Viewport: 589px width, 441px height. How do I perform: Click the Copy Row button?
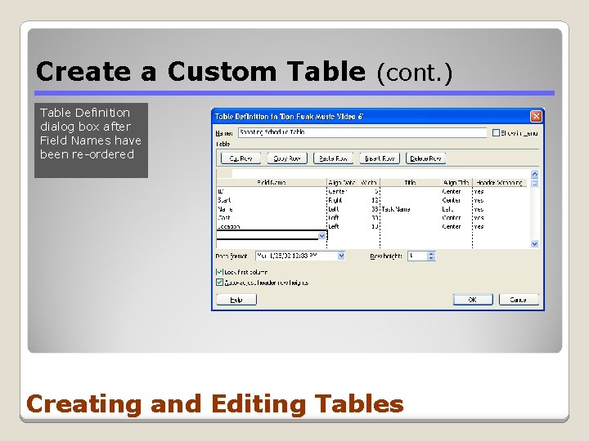[x=287, y=158]
